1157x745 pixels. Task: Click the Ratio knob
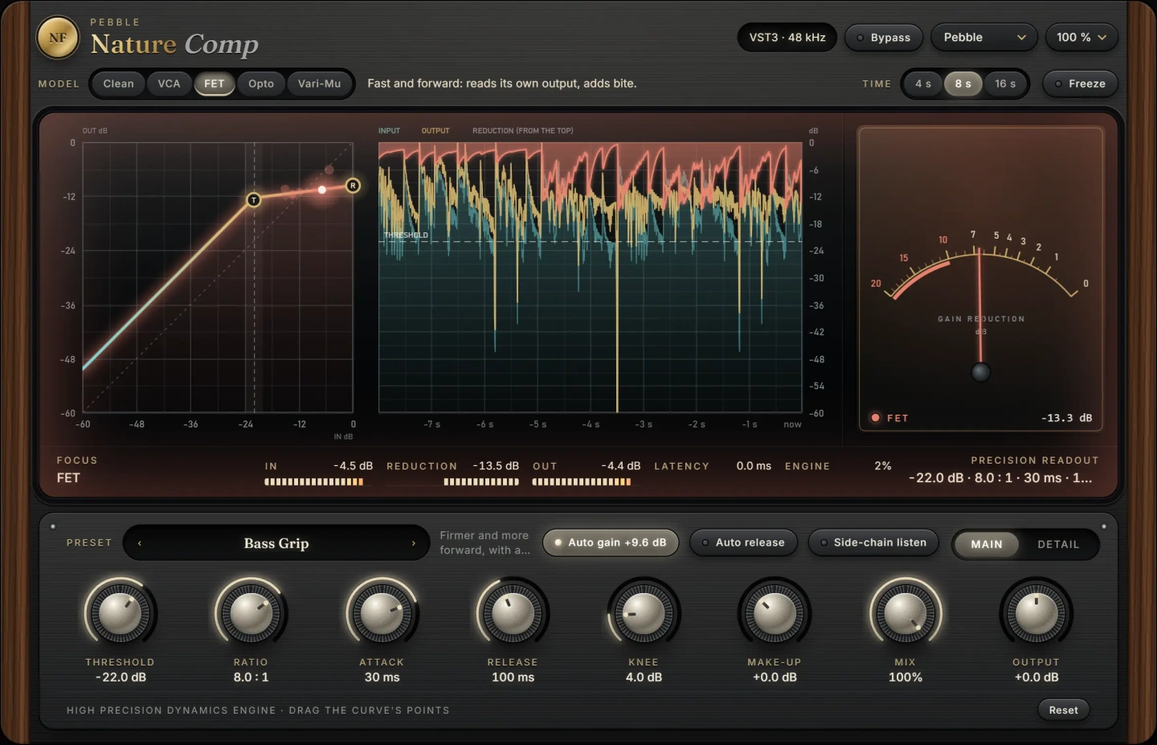pos(251,614)
